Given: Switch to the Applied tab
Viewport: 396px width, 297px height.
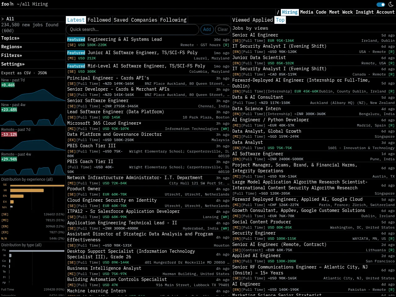Looking at the screenshot, I should pos(263,20).
